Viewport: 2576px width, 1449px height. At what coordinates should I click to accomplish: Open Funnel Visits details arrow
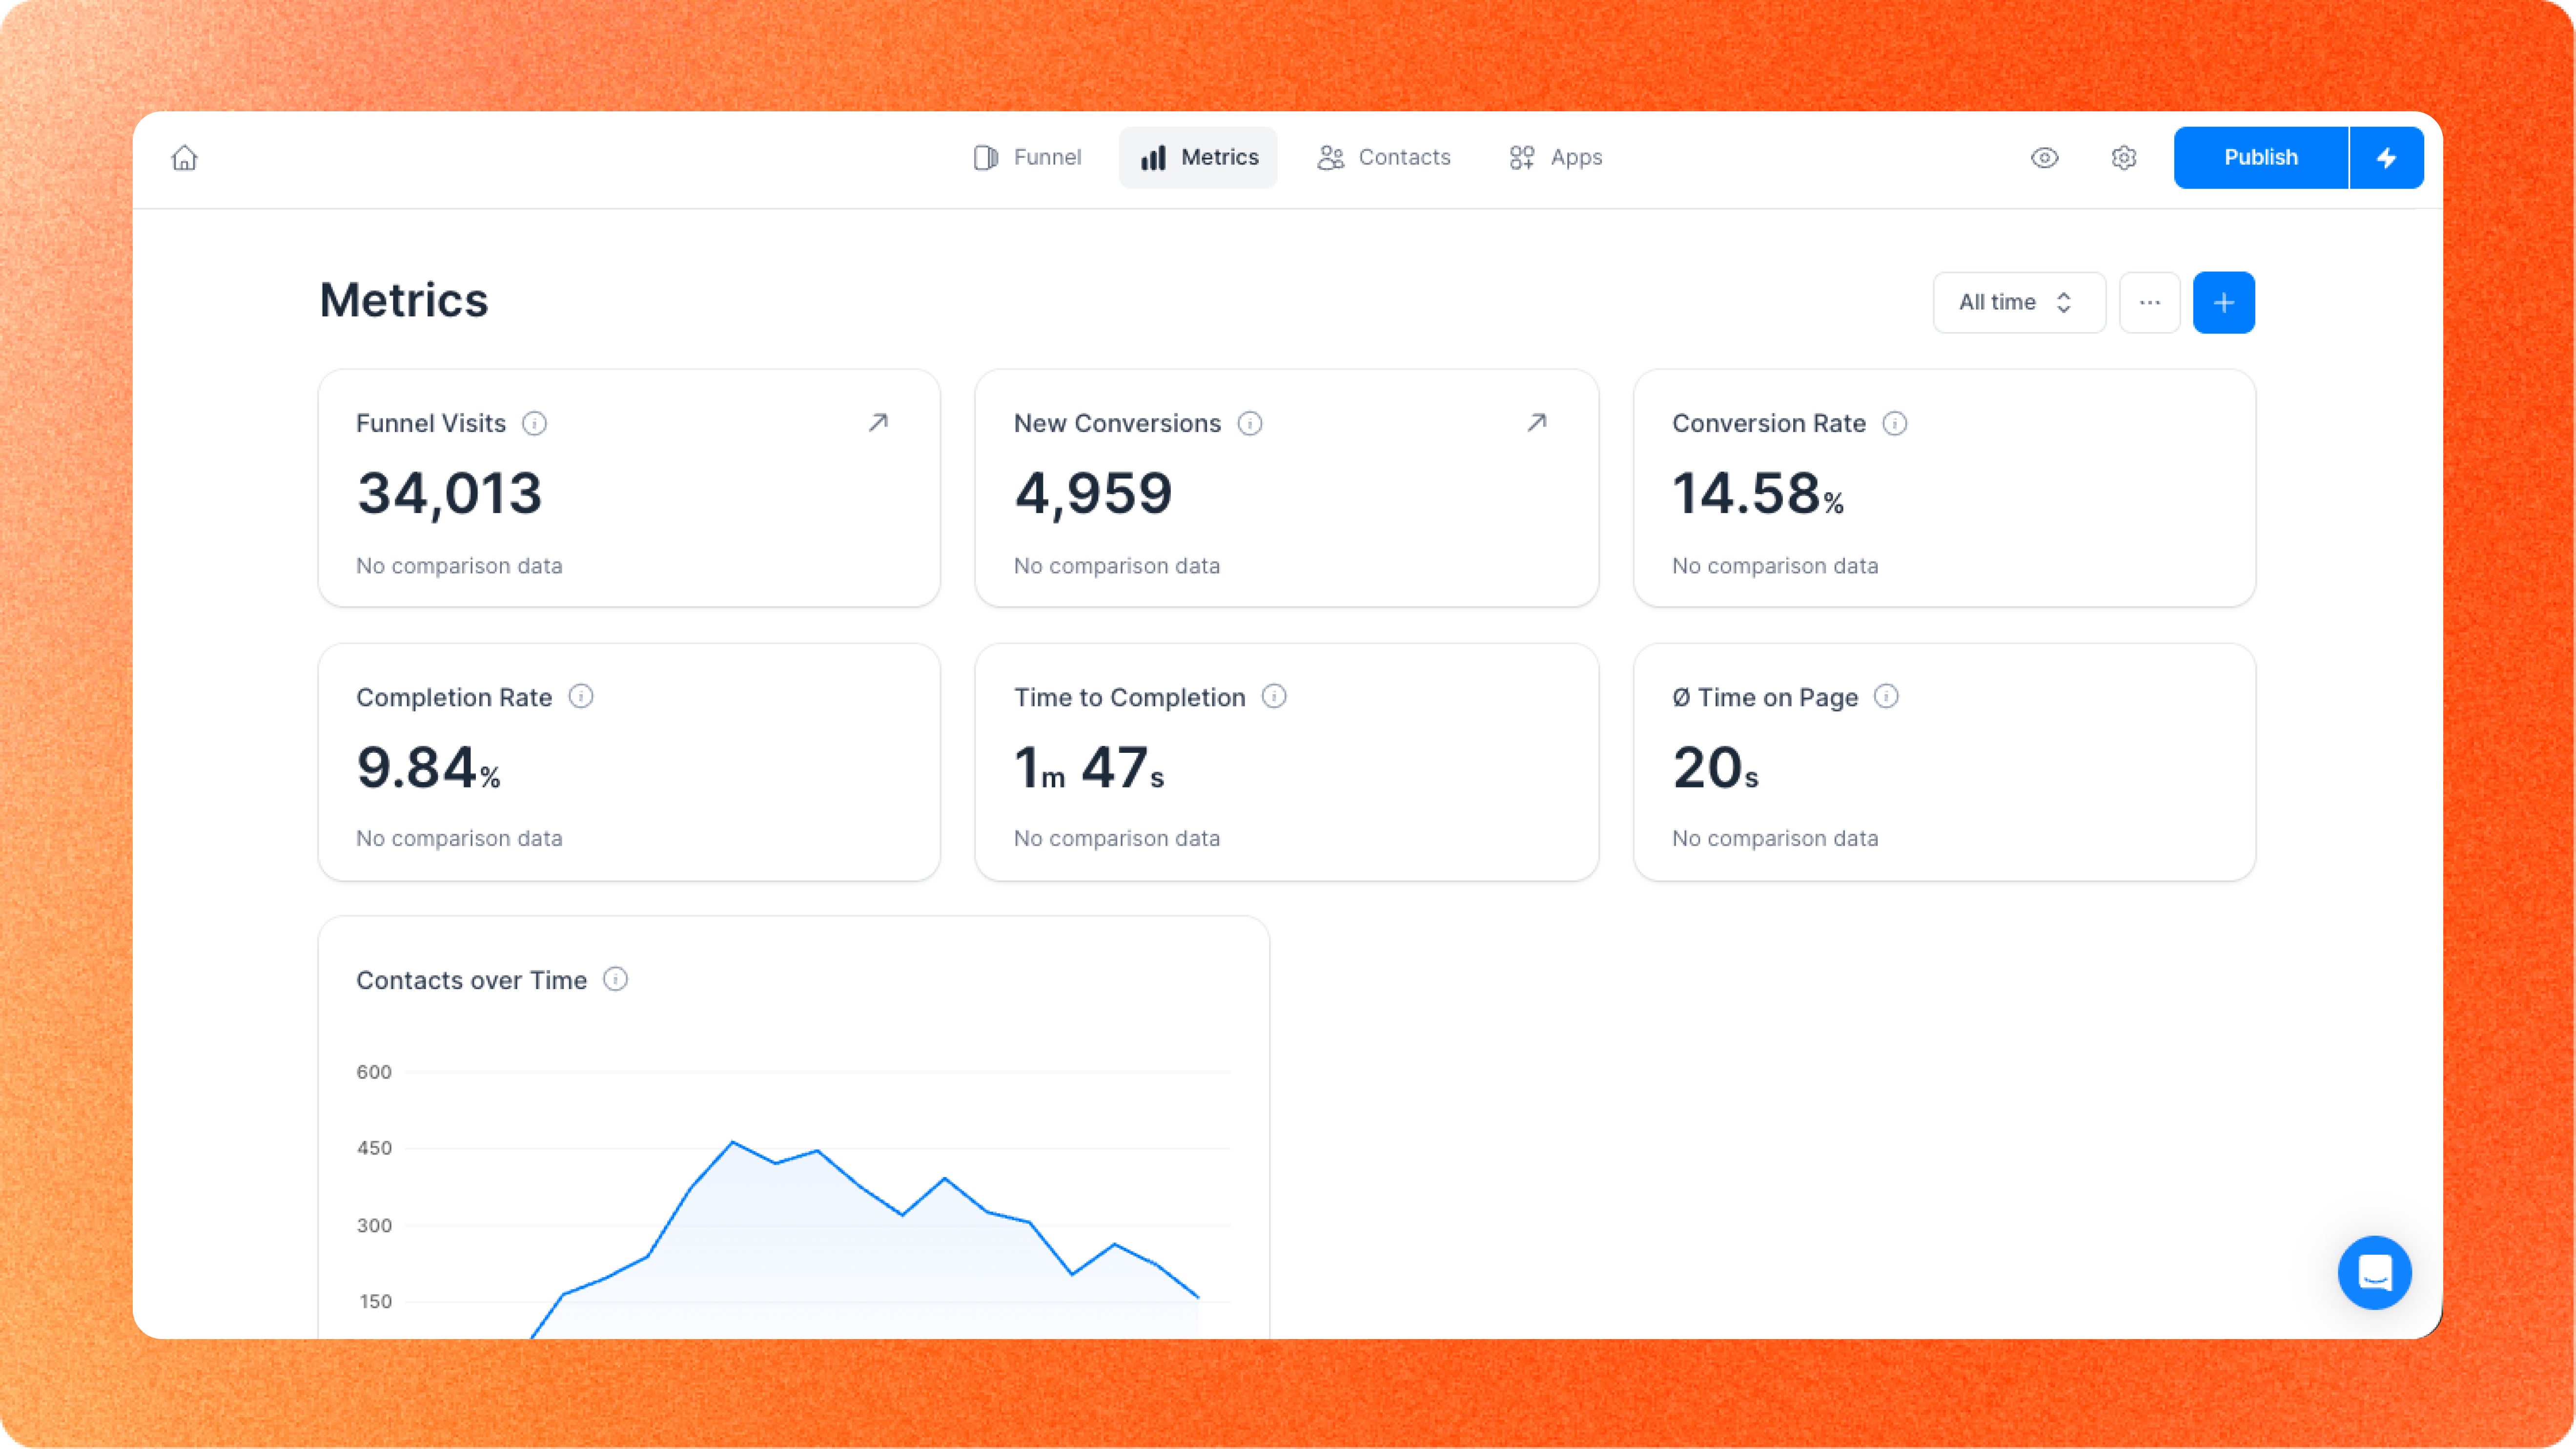coord(878,422)
